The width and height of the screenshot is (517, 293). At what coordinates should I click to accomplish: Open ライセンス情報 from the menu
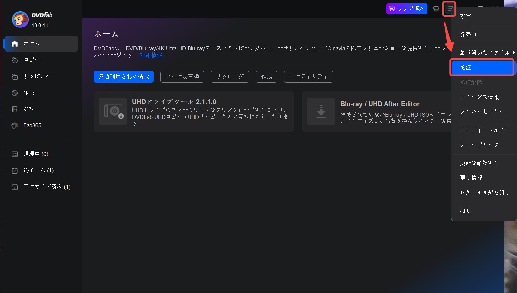pyautogui.click(x=484, y=97)
